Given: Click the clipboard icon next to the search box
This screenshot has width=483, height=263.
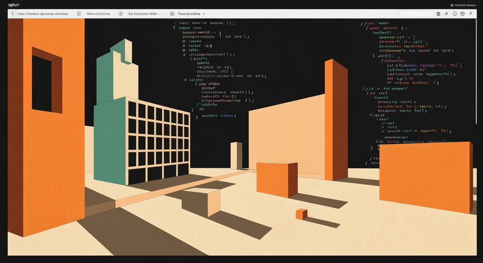Looking at the screenshot, I should [x=438, y=13].
